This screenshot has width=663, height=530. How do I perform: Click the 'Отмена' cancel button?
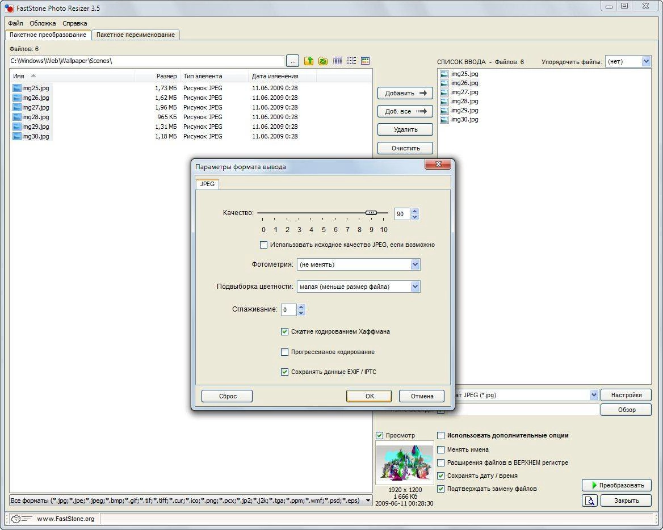422,396
